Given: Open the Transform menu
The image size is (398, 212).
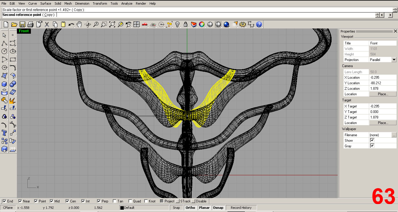Looking at the screenshot, I should pos(100,3).
